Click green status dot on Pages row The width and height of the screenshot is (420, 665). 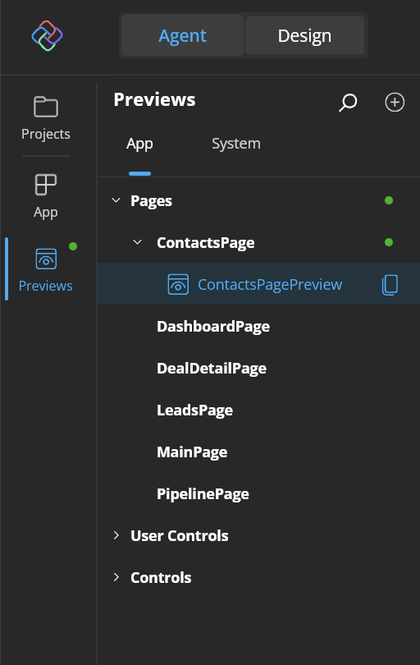tap(389, 200)
